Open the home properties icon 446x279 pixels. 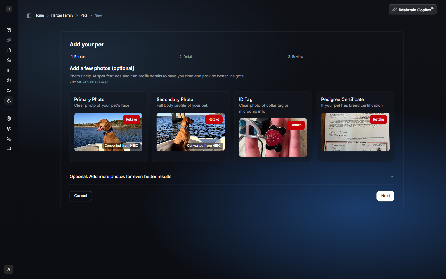coord(9,60)
